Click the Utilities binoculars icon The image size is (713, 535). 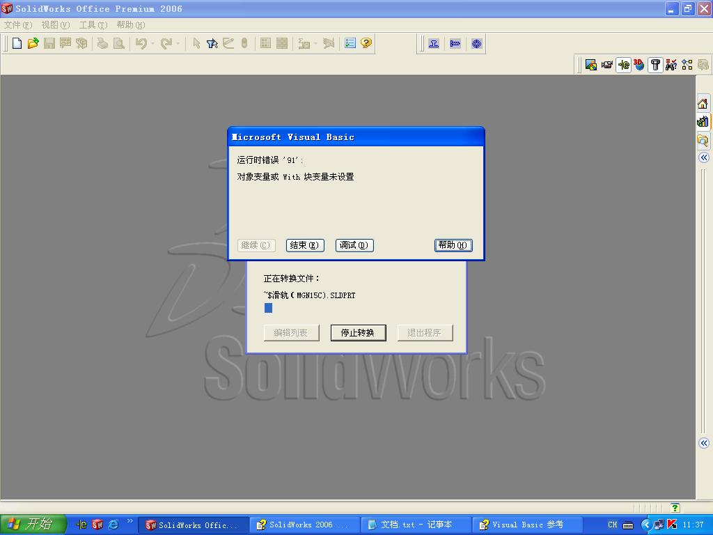(x=671, y=65)
